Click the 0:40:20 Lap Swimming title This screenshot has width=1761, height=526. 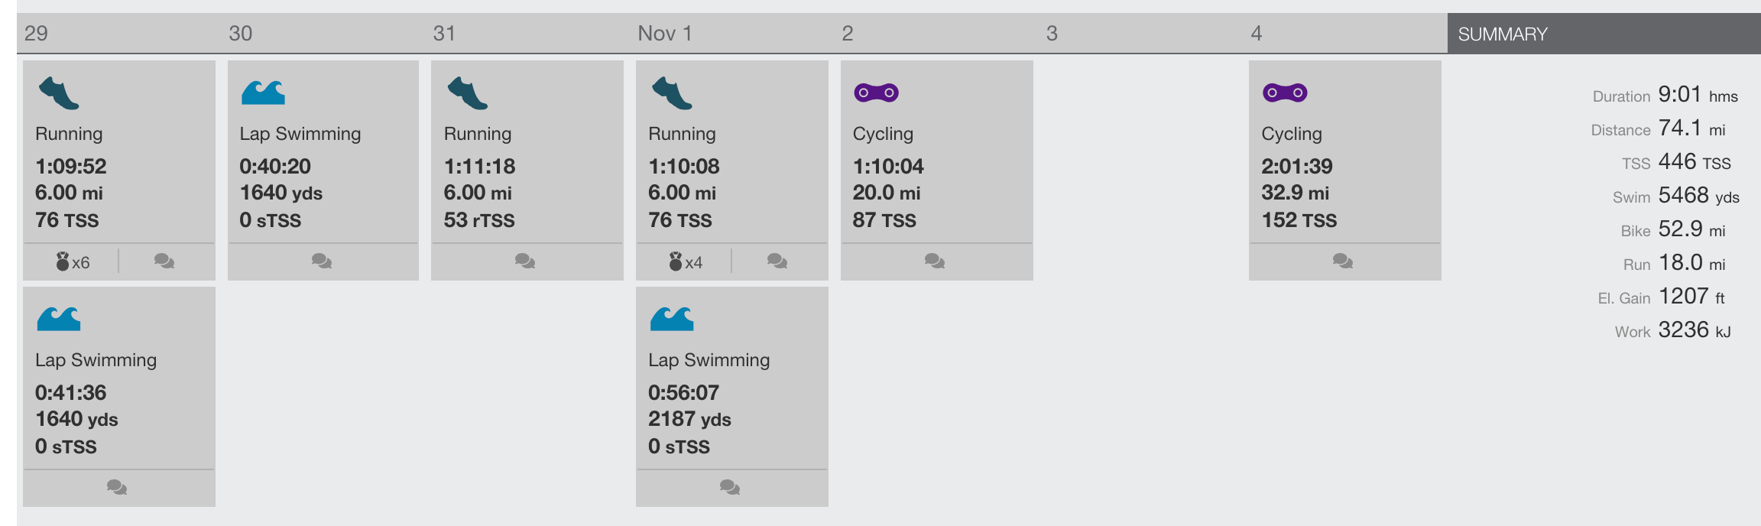pos(300,134)
